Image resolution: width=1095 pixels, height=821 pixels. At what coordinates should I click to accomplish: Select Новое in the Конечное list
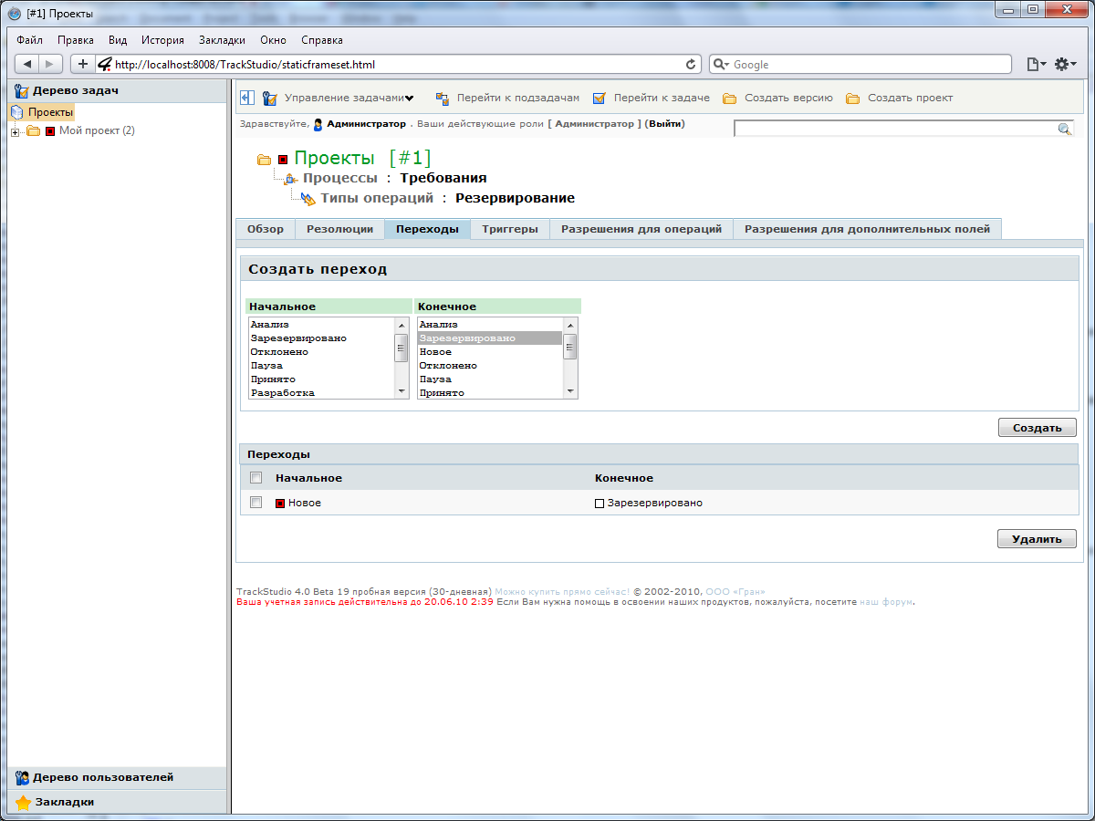(490, 352)
